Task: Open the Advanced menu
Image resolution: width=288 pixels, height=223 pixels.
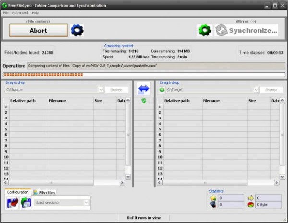Action: (20, 13)
